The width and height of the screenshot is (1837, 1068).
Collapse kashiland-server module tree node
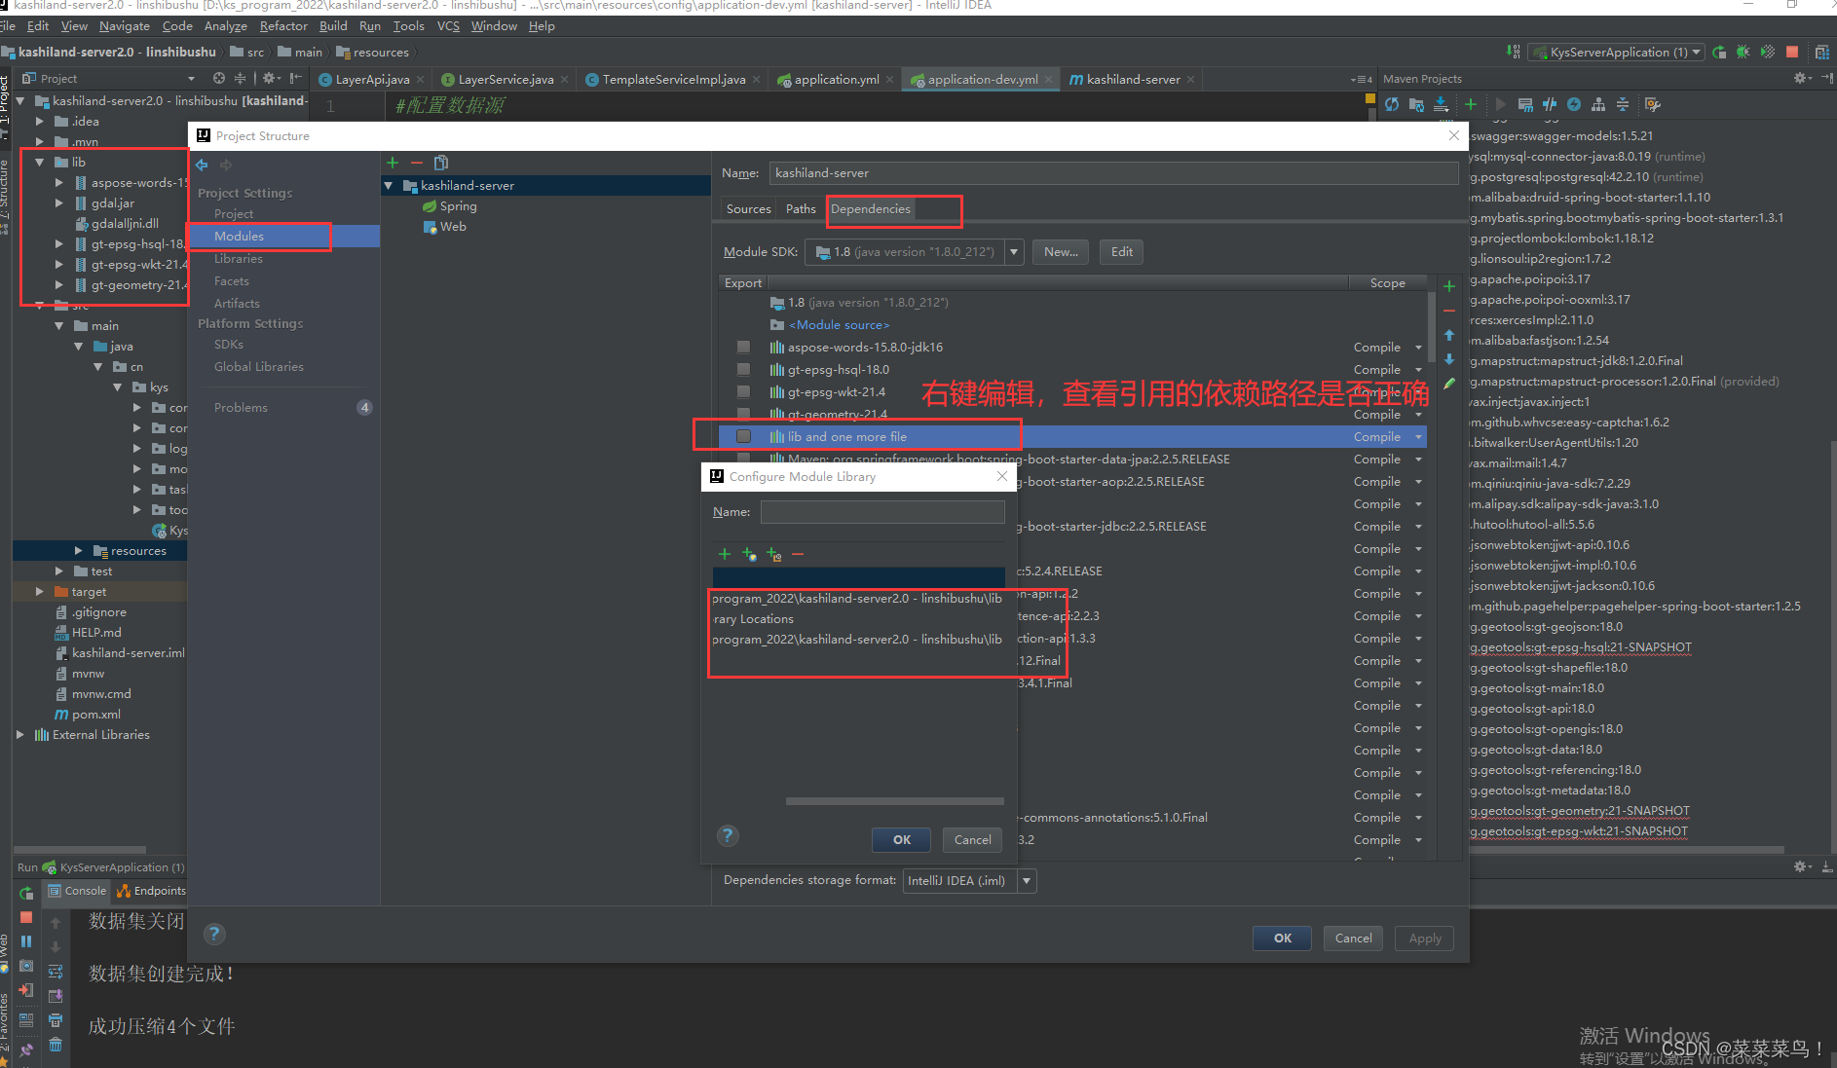[390, 186]
